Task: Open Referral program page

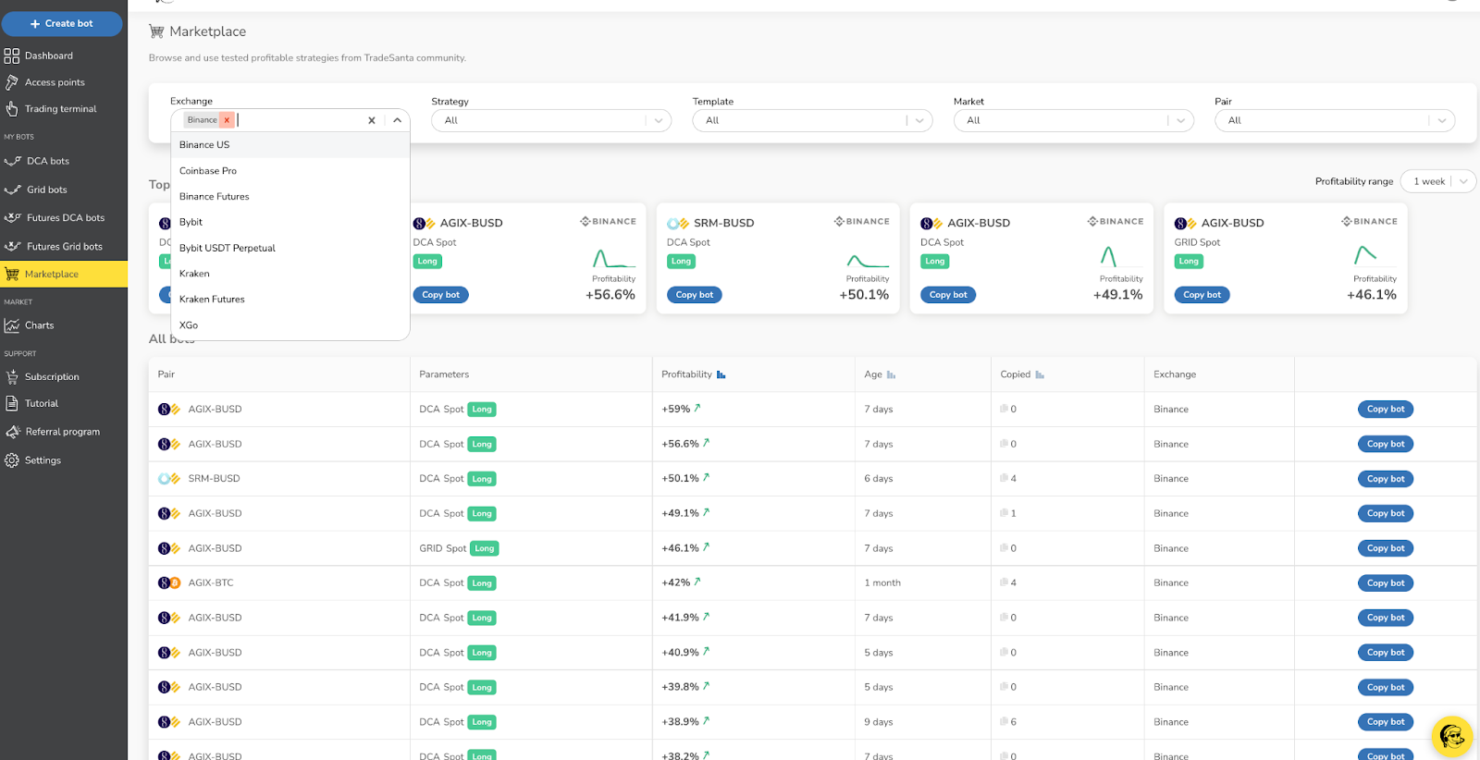Action: 64,432
